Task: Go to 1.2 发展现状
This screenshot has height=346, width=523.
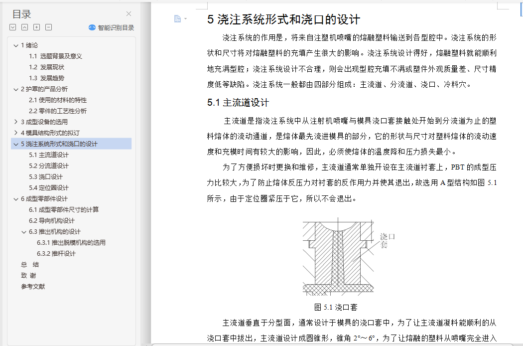Action: point(46,67)
